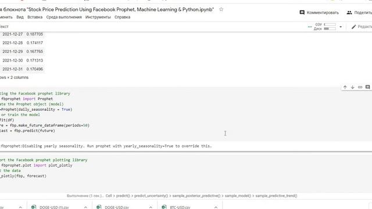Click table cell 2021-12-31
The width and height of the screenshot is (372, 209).
click(x=13, y=69)
